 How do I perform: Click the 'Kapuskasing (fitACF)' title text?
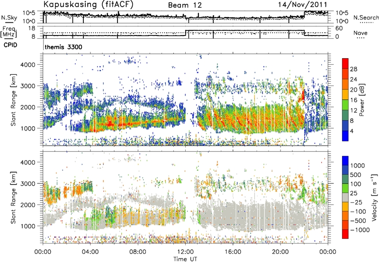(x=88, y=5)
